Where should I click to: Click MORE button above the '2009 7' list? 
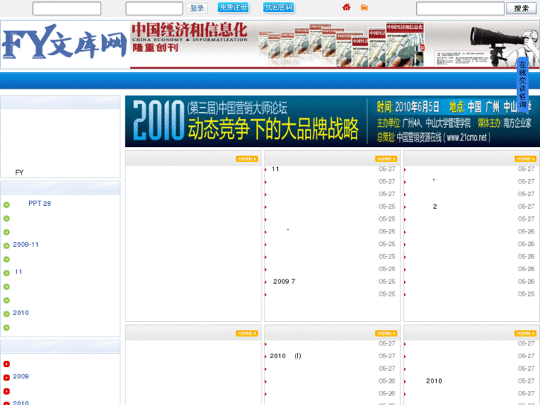(386, 159)
